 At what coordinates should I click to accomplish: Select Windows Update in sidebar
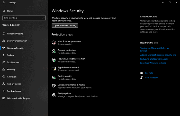pos(15,34)
